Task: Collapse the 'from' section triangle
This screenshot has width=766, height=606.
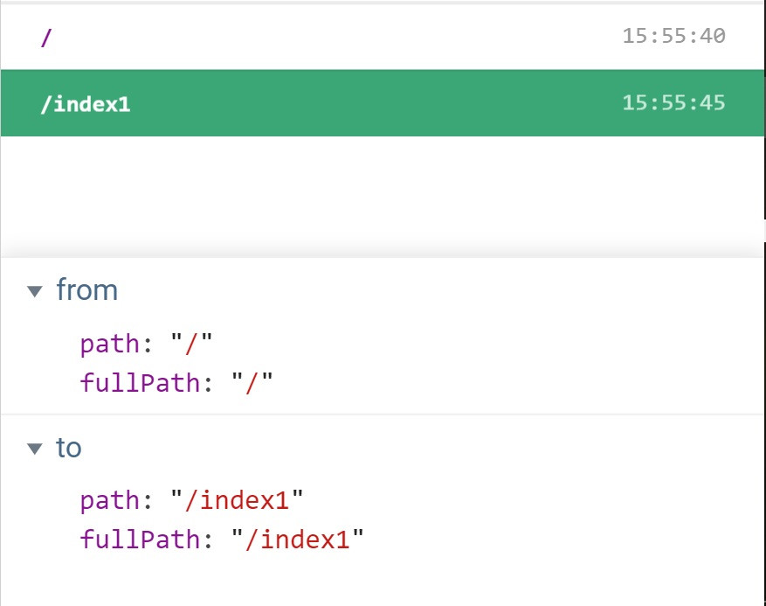Action: (x=35, y=291)
